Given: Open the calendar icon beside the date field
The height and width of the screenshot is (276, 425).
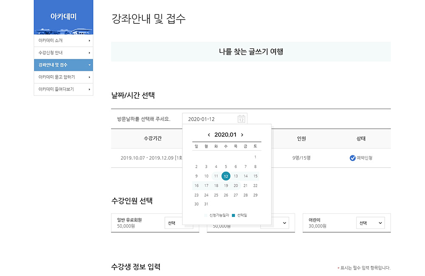Looking at the screenshot, I should click(241, 119).
